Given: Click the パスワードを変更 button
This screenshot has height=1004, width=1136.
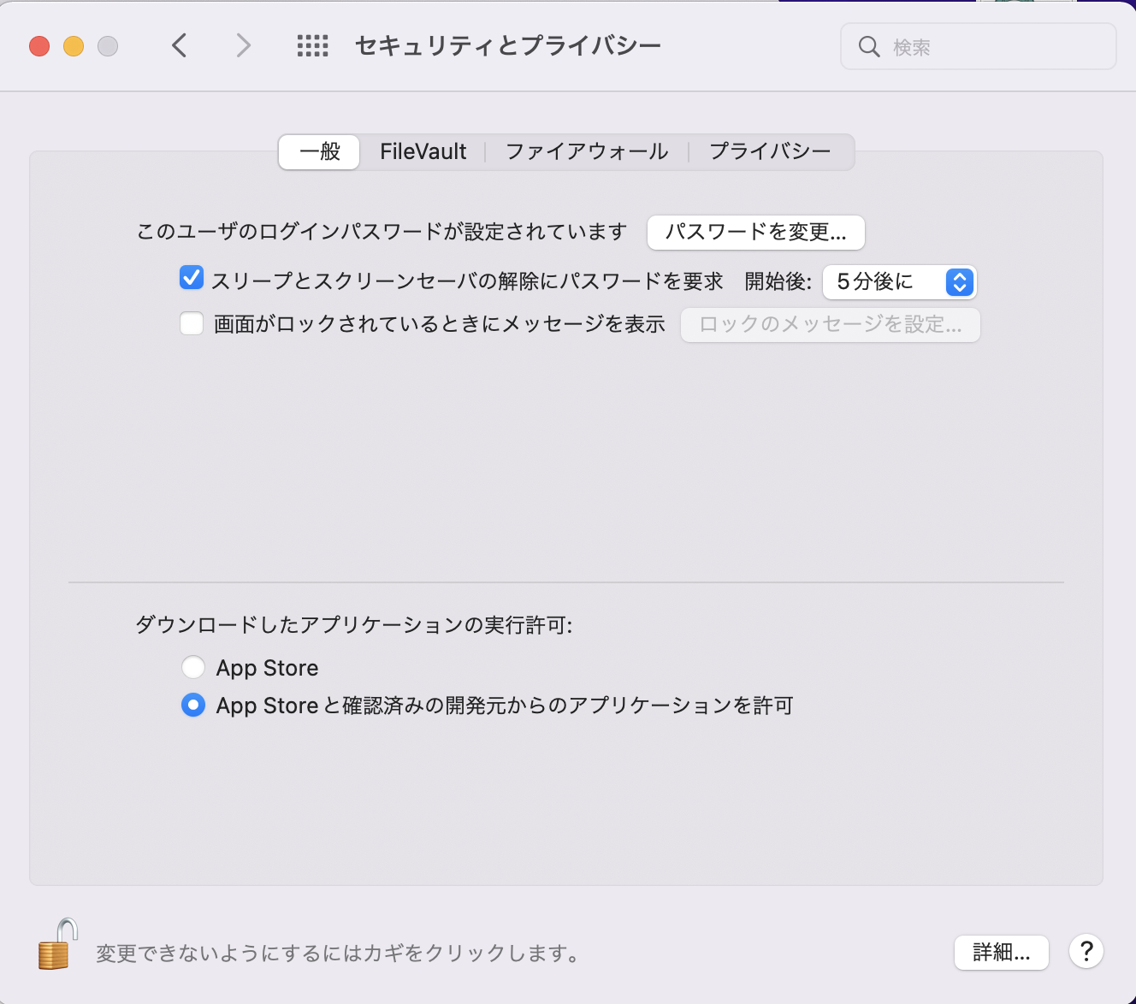Looking at the screenshot, I should [x=755, y=232].
